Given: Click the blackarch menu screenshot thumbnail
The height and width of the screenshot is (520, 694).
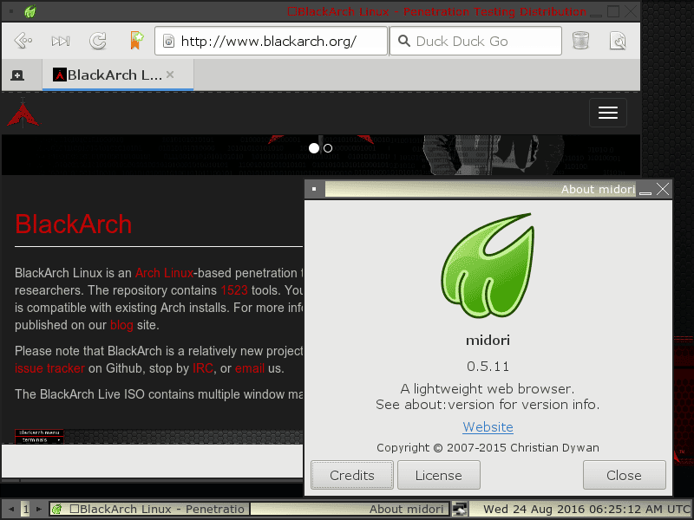Looking at the screenshot, I should [39, 437].
